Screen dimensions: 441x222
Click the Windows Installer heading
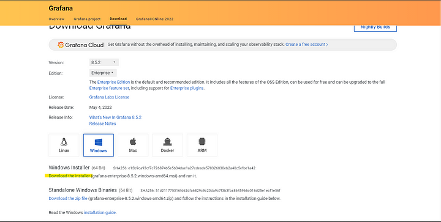pyautogui.click(x=69, y=168)
